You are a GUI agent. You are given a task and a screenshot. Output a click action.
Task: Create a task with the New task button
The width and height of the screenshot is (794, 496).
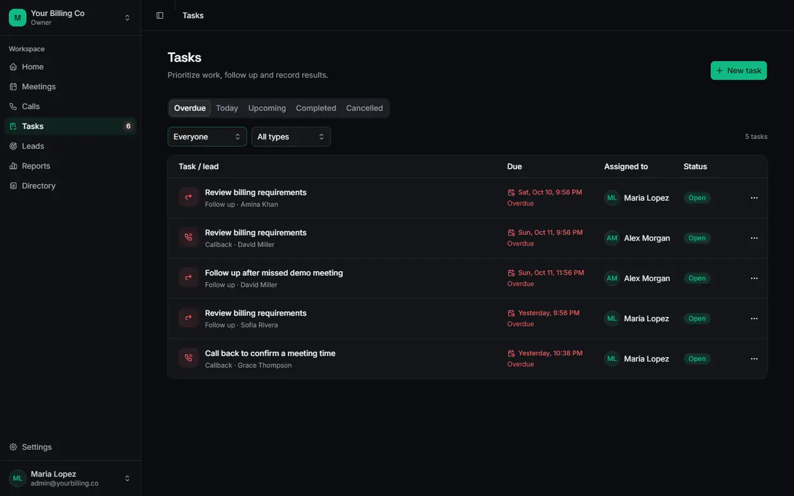739,71
